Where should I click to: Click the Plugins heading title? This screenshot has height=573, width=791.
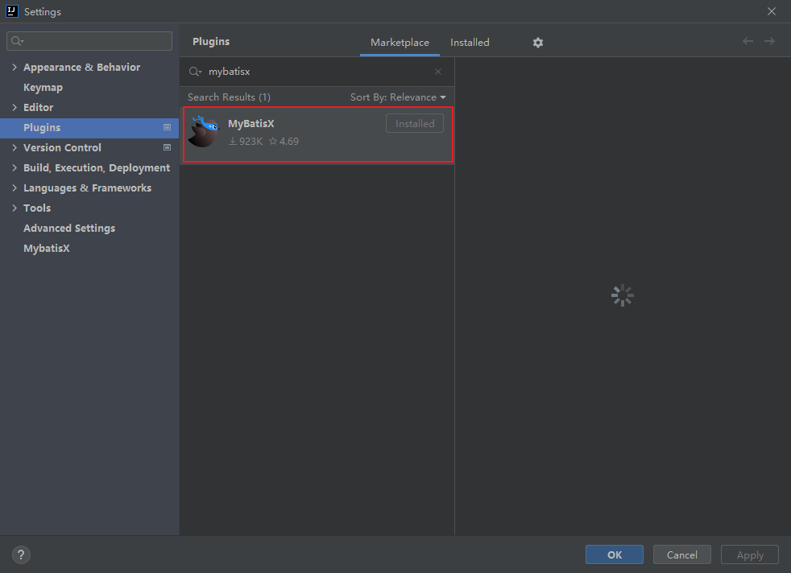(x=211, y=41)
